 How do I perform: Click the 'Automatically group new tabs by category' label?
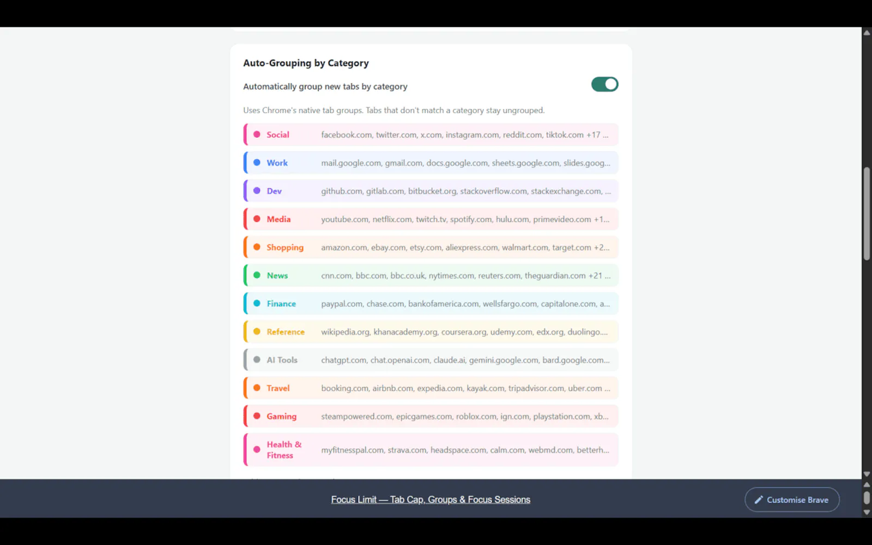325,87
